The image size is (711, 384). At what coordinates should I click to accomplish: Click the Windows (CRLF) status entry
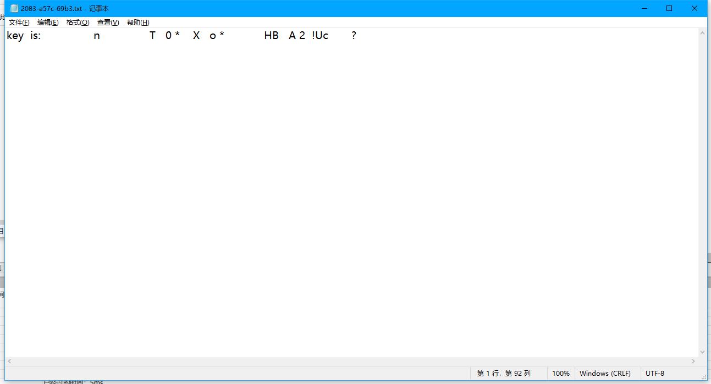point(605,373)
